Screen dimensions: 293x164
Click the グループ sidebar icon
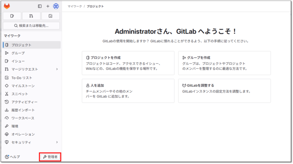click(7, 53)
